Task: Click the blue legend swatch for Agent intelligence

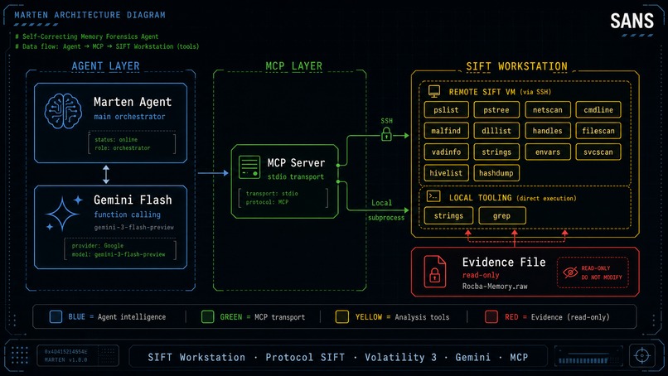Action: [x=56, y=317]
